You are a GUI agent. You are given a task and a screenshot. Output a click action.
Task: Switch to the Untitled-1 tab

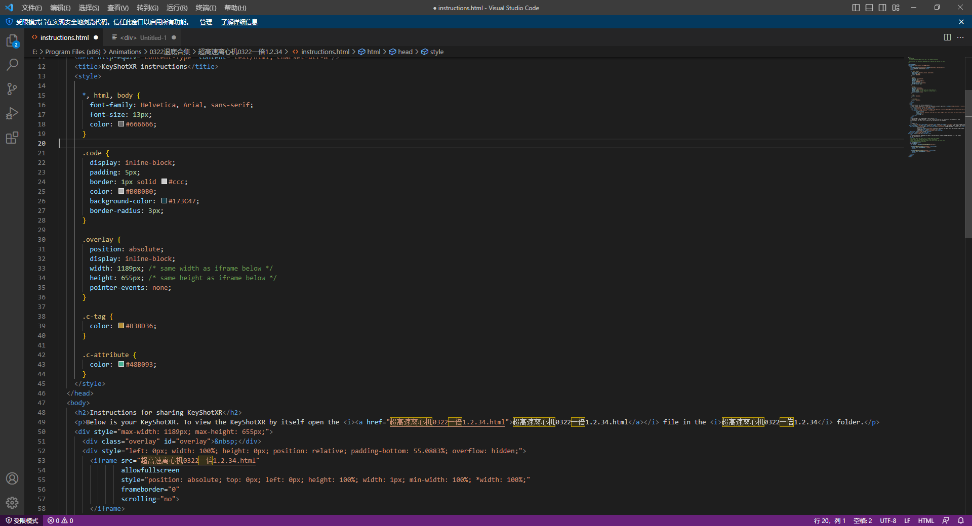click(x=143, y=37)
